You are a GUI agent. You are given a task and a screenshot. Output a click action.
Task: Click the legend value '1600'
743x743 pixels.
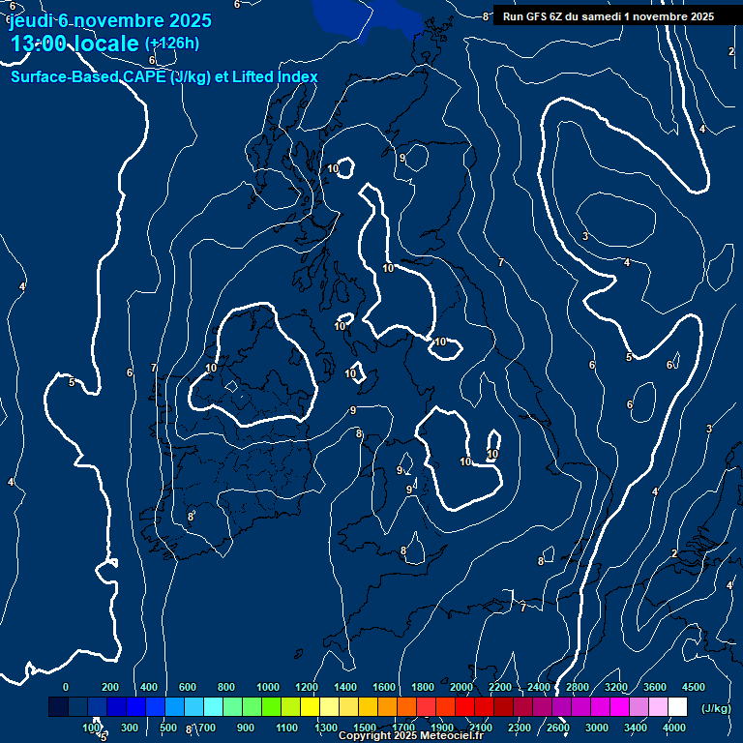tap(384, 687)
